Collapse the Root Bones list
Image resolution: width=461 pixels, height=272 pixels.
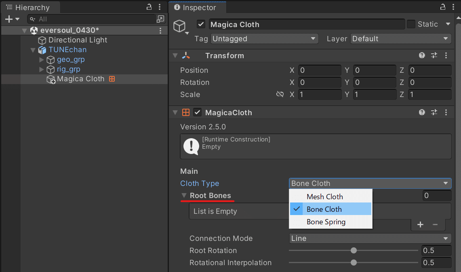point(184,196)
